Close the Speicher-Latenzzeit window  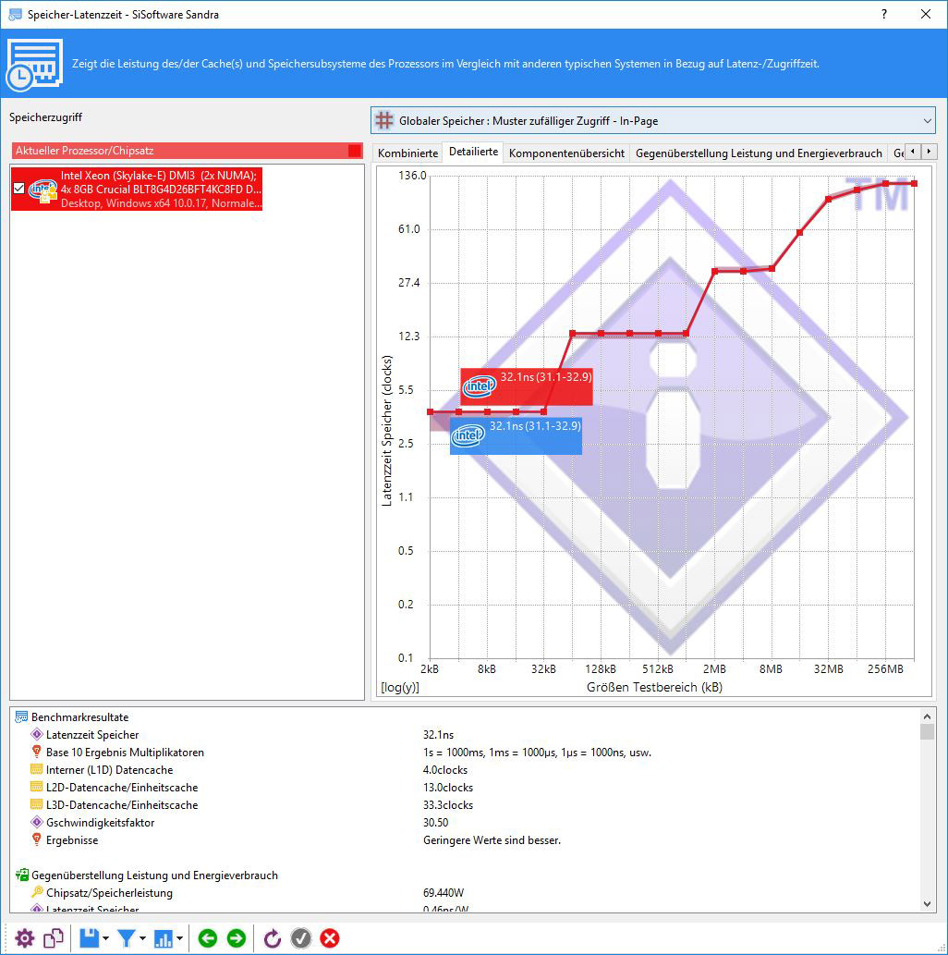click(x=926, y=14)
